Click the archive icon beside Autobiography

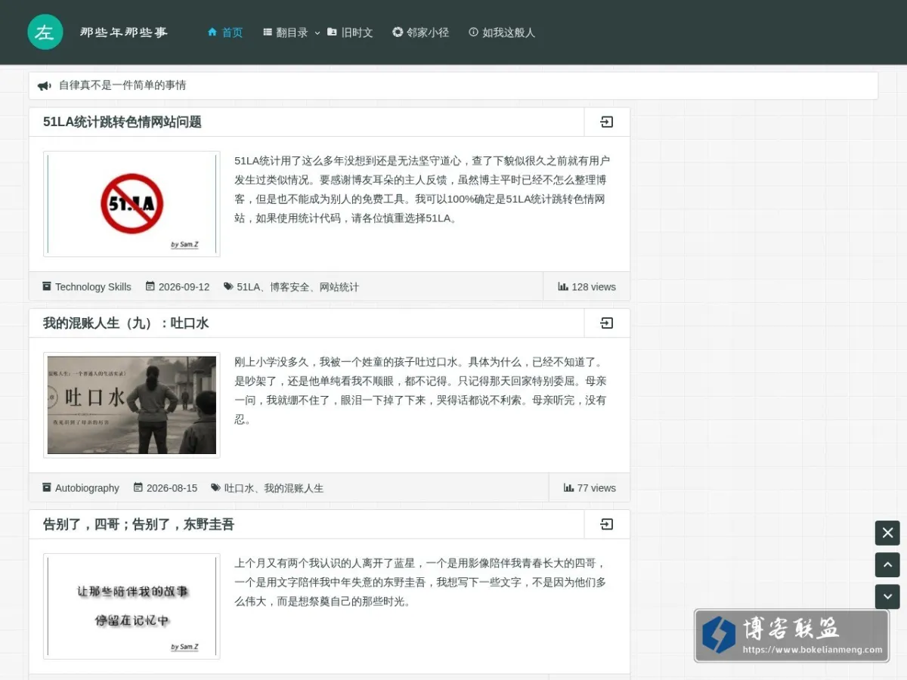47,487
